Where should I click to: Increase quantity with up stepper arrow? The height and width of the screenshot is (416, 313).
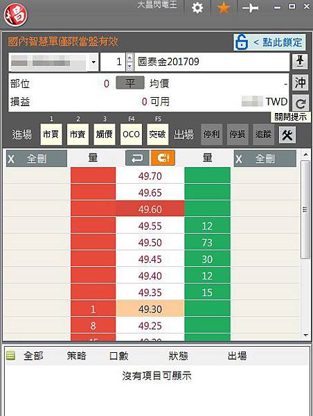coord(129,58)
